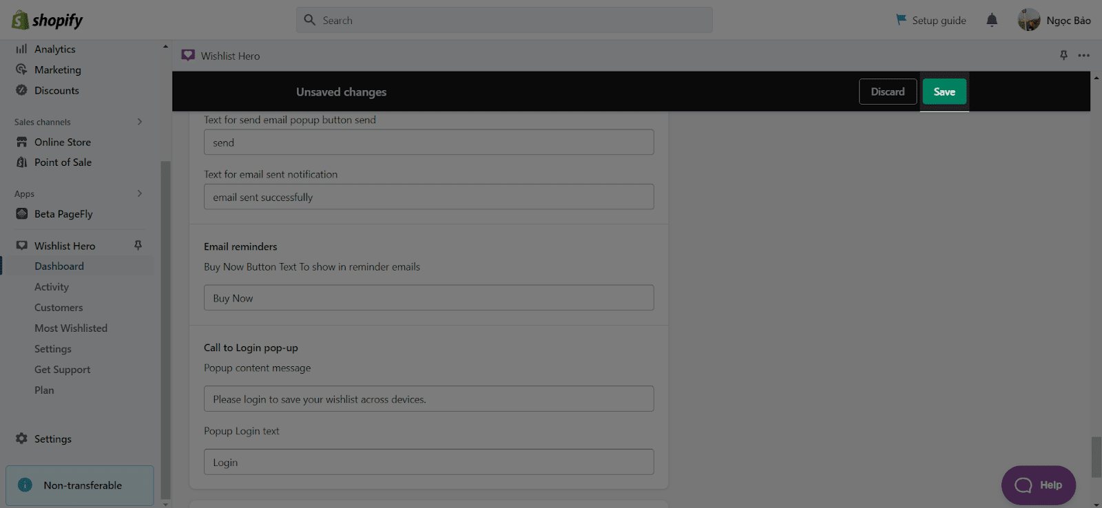Click the Settings gear icon

tap(22, 438)
